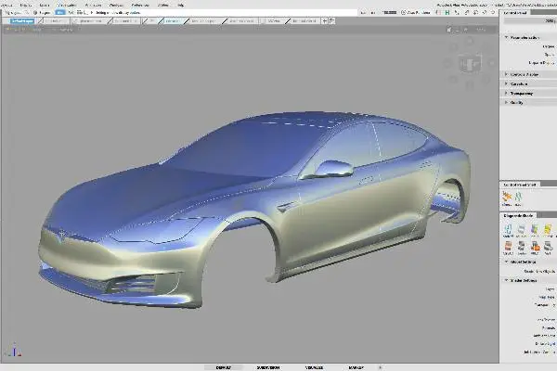Open the Help menu
Image resolution: width=557 pixels, height=371 pixels.
coord(181,5)
